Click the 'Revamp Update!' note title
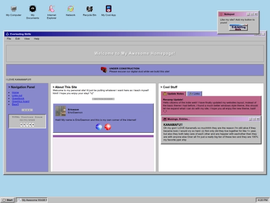This screenshot has width=270, height=203. pyautogui.click(x=173, y=100)
